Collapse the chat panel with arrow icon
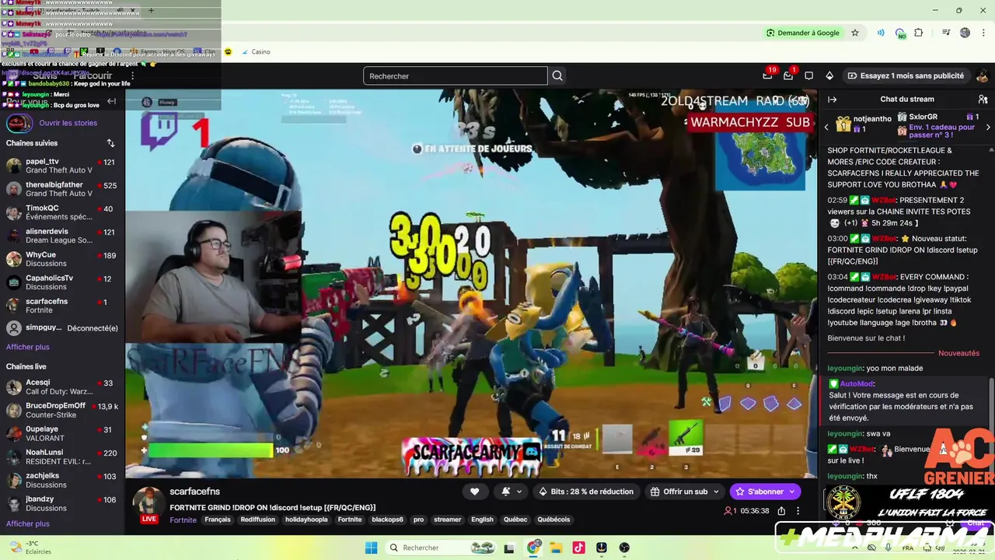The image size is (995, 560). [832, 99]
